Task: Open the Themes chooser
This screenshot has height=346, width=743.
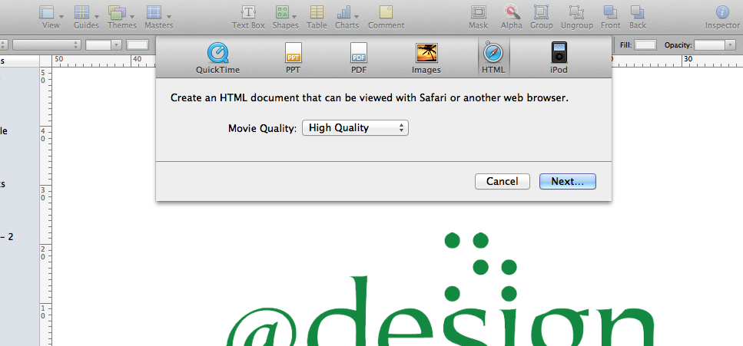Action: click(121, 17)
